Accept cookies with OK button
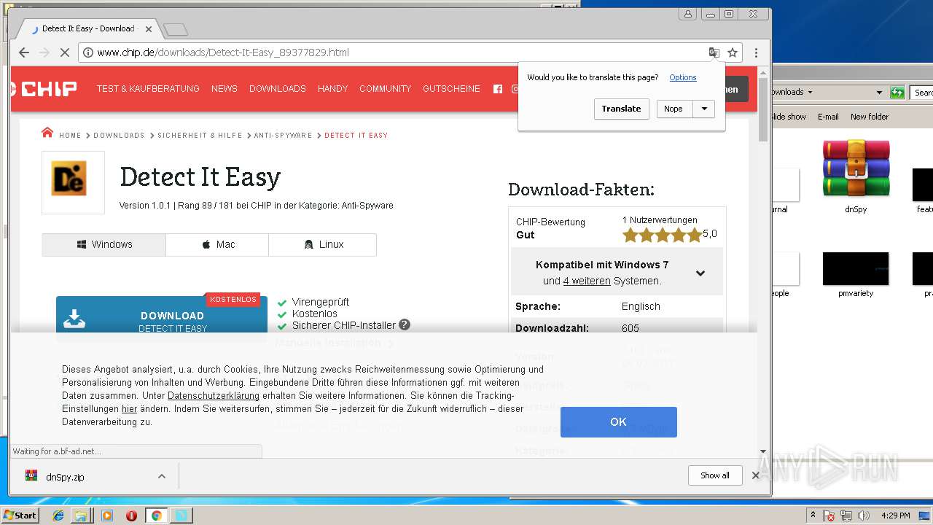 pyautogui.click(x=618, y=421)
